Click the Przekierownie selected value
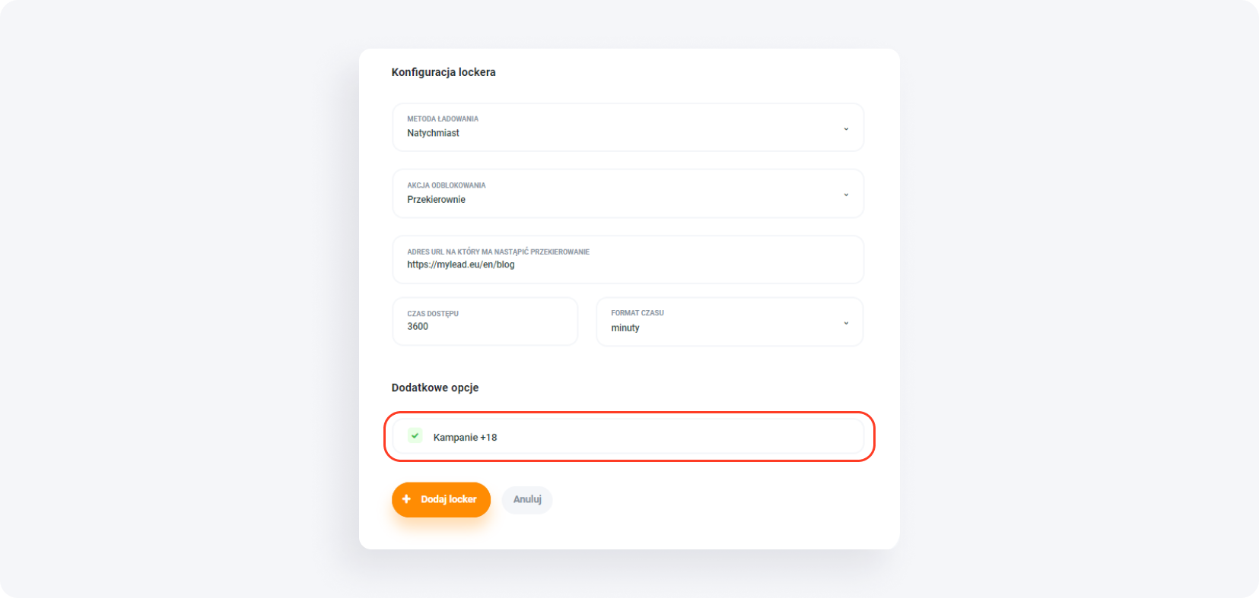 (x=436, y=200)
